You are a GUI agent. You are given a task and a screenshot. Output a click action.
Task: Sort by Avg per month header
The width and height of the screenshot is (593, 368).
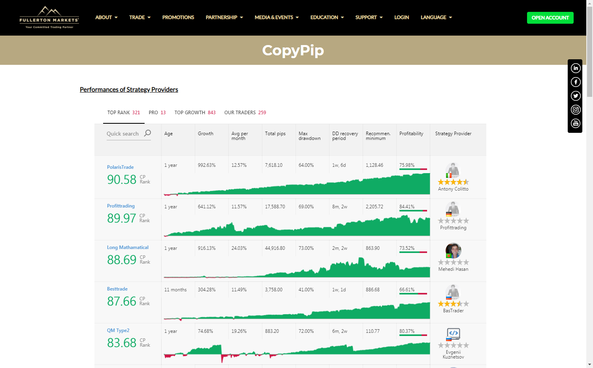[x=240, y=136]
